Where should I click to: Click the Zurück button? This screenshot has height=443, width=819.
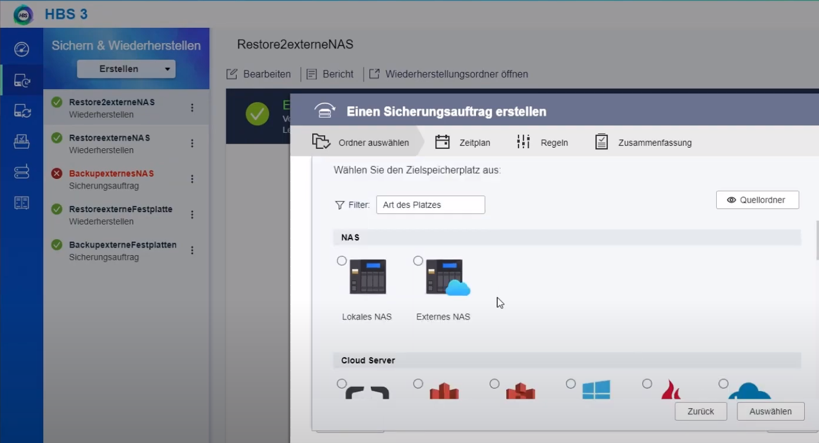tap(701, 412)
